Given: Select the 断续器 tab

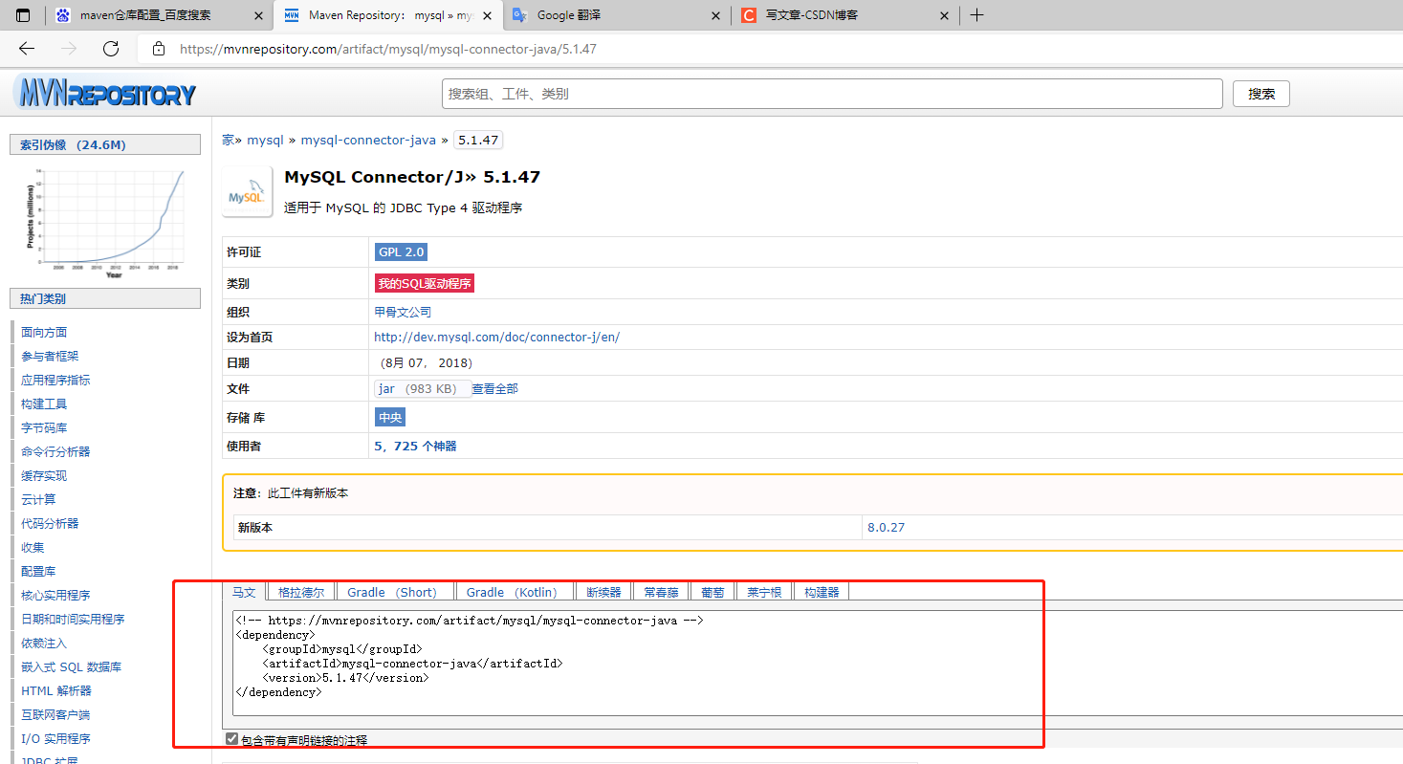Looking at the screenshot, I should pos(603,592).
